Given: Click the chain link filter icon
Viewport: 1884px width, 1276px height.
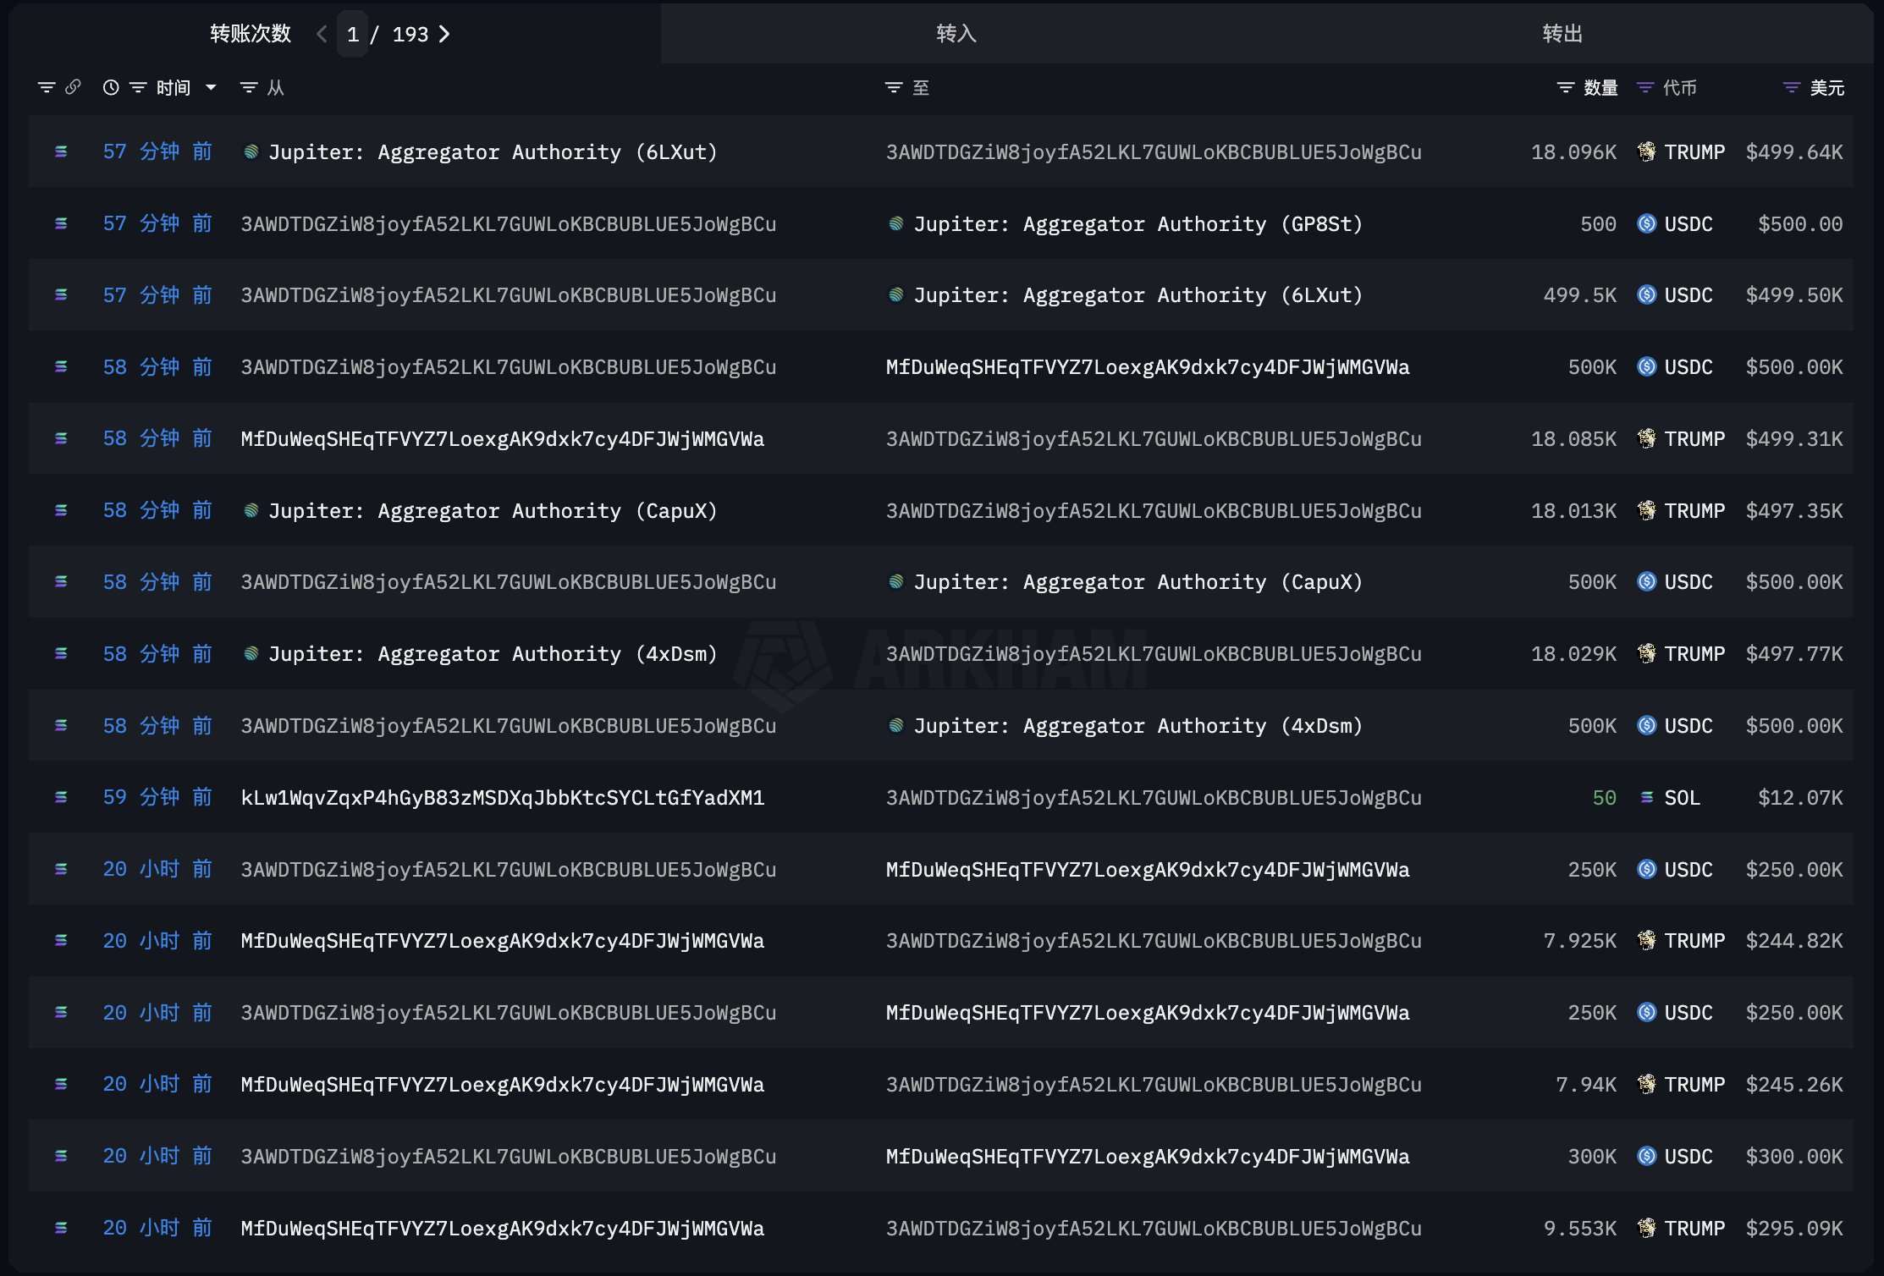Looking at the screenshot, I should 74,87.
